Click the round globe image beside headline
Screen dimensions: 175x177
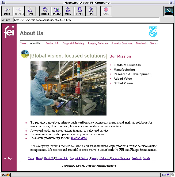pyautogui.click(x=25, y=54)
